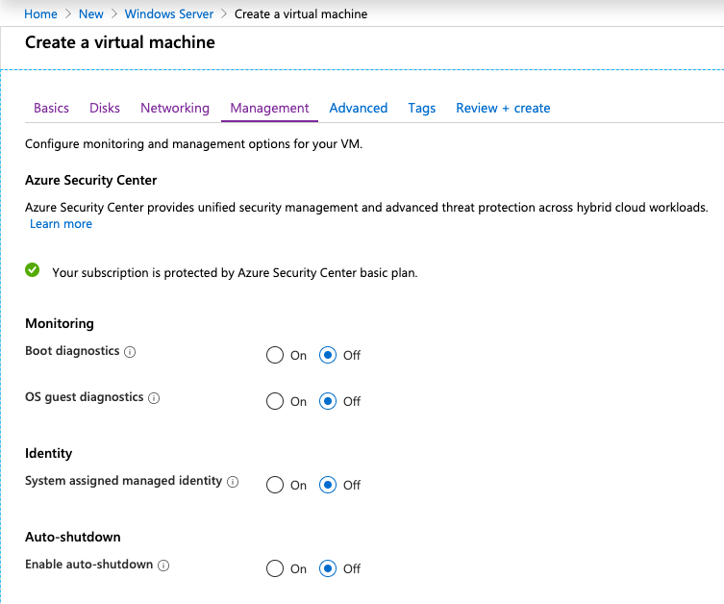Open the Disks tab
Image resolution: width=724 pixels, height=604 pixels.
(x=105, y=108)
